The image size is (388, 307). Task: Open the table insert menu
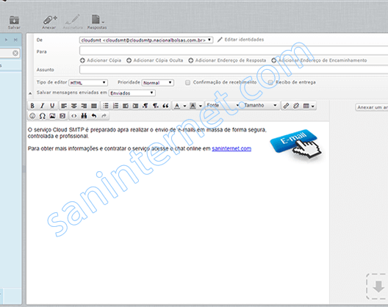click(x=309, y=106)
